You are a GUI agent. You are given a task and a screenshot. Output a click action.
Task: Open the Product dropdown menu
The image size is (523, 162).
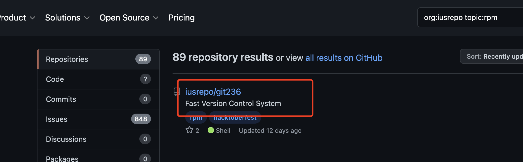[17, 18]
